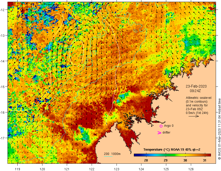Click the temperature color bar
Screen dimensions: 221x171
tap(172, 155)
